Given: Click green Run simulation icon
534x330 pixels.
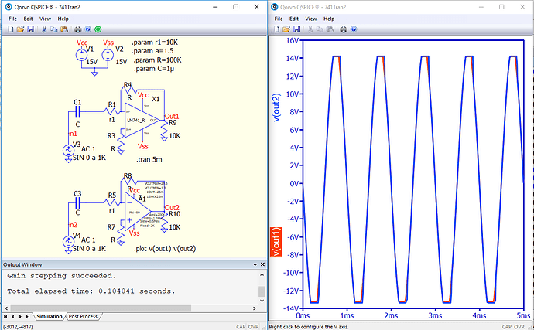Looking at the screenshot, I should (x=98, y=29).
